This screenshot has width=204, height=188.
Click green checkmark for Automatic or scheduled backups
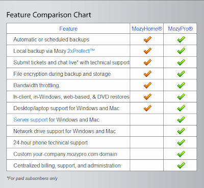click(181, 39)
